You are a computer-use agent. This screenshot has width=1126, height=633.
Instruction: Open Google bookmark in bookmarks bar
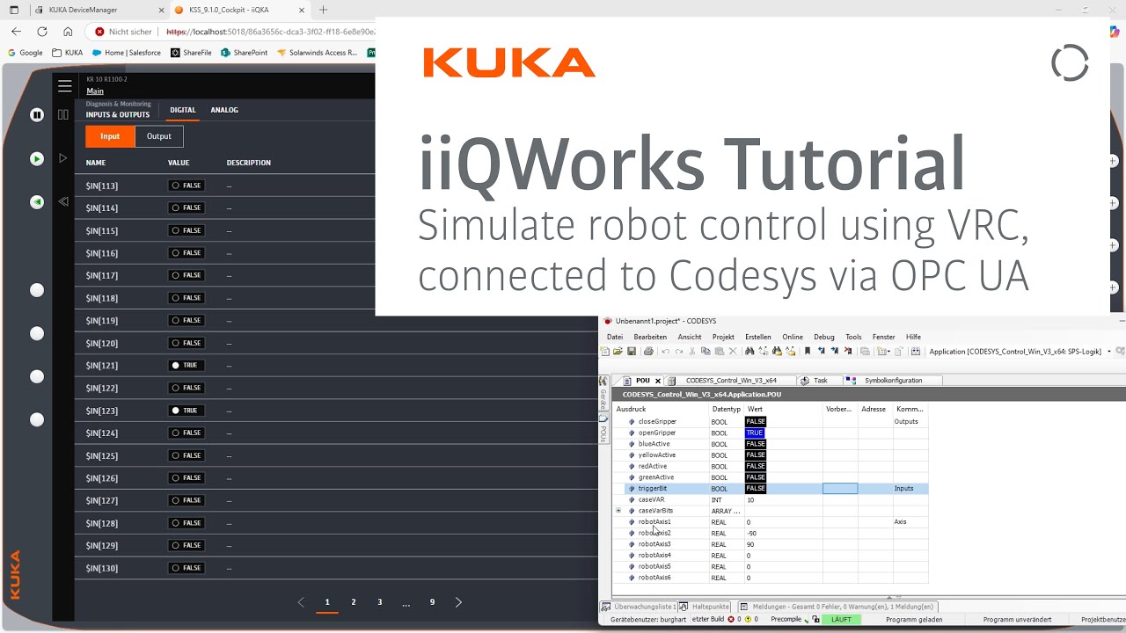click(x=26, y=53)
